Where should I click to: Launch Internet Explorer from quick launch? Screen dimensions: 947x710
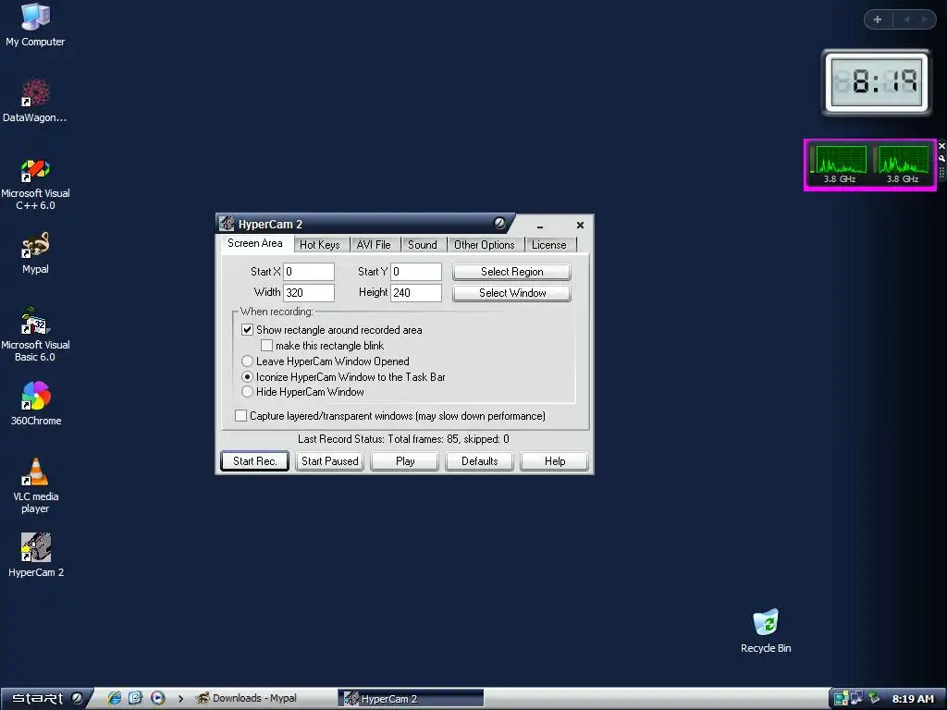(x=114, y=698)
